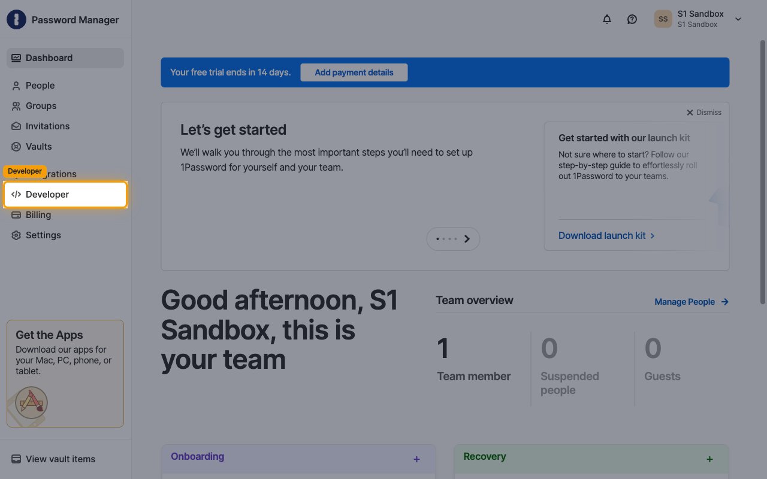The image size is (767, 479).
Task: Click the Get the Apps card
Action: click(65, 374)
